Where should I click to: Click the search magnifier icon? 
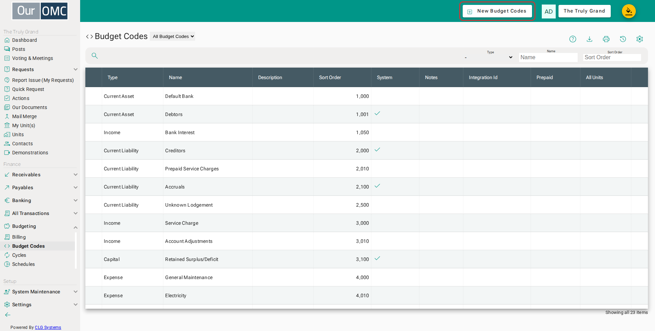pos(94,56)
